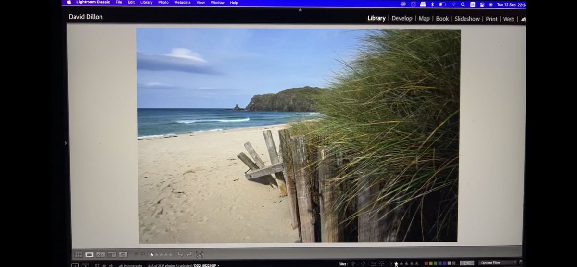
Task: Rotate the photo counterclockwise
Action: [180, 254]
